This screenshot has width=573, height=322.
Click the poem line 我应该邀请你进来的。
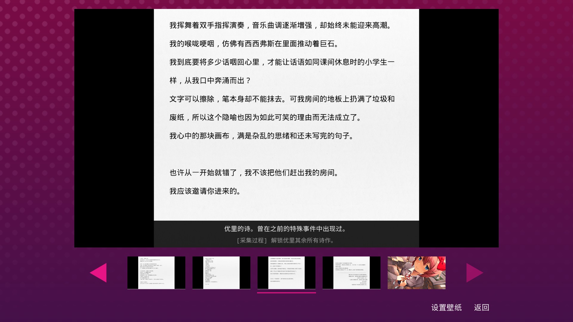tap(205, 191)
